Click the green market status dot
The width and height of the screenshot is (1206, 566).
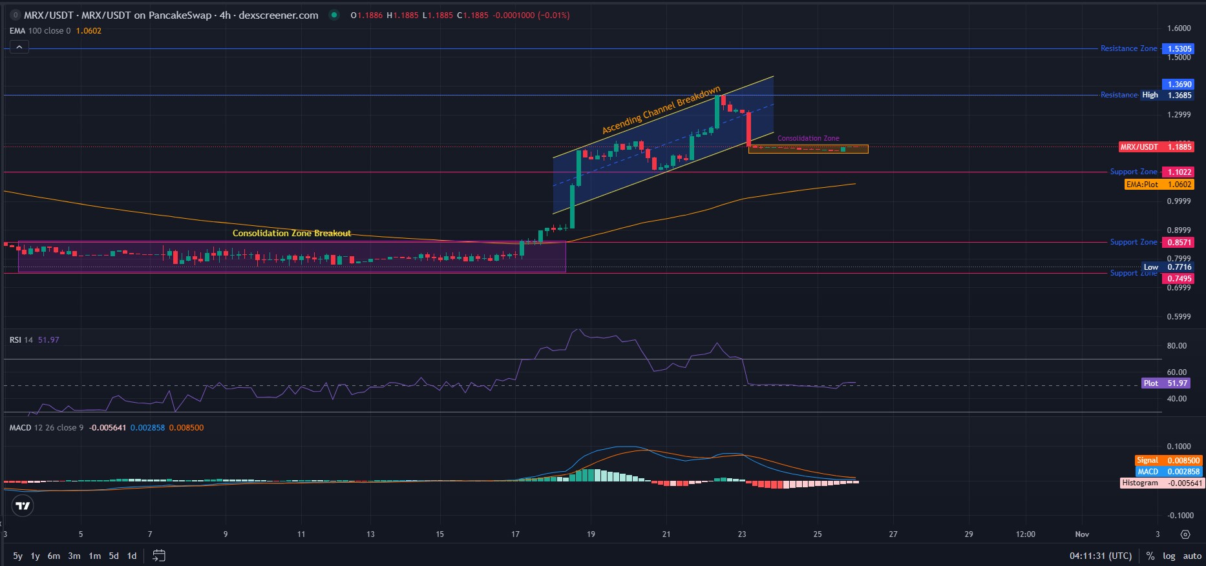[x=334, y=15]
